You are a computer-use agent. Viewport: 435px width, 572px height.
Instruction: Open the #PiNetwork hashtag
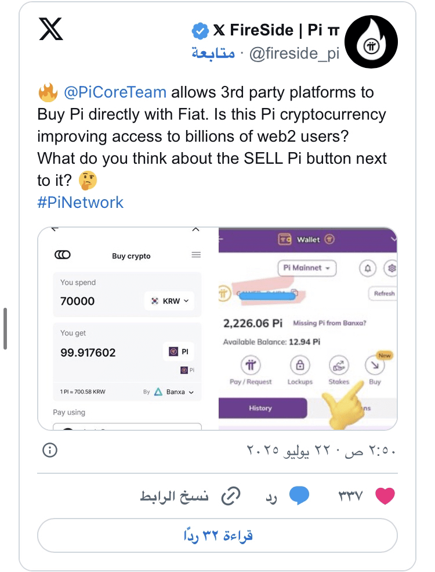tap(80, 203)
